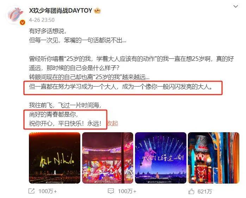Open the purple concert stage photo
The height and width of the screenshot is (198, 246).
(x=161, y=158)
